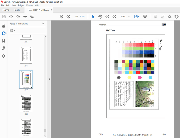The image size is (180, 138).
Task: Open the Window menu
Action: point(29,5)
